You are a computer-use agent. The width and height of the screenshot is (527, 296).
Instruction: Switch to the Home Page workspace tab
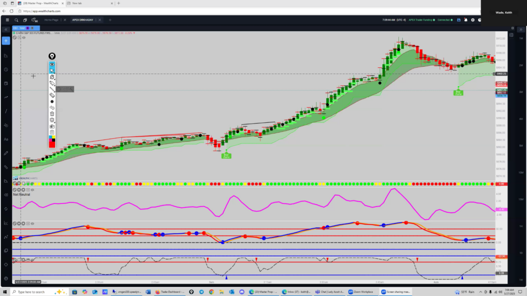click(x=51, y=20)
